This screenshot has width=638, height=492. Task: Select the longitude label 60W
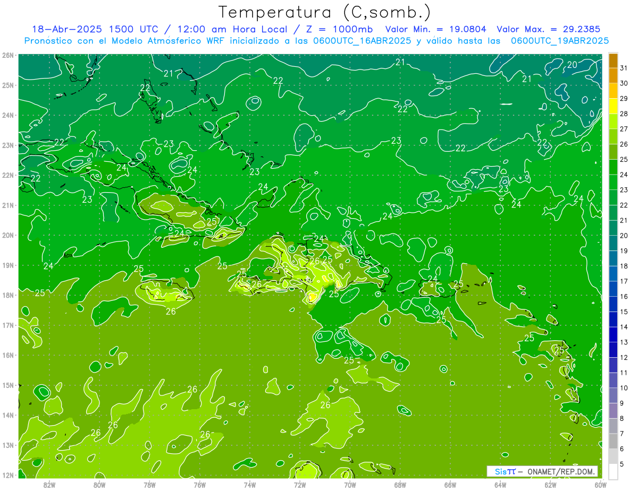601,485
